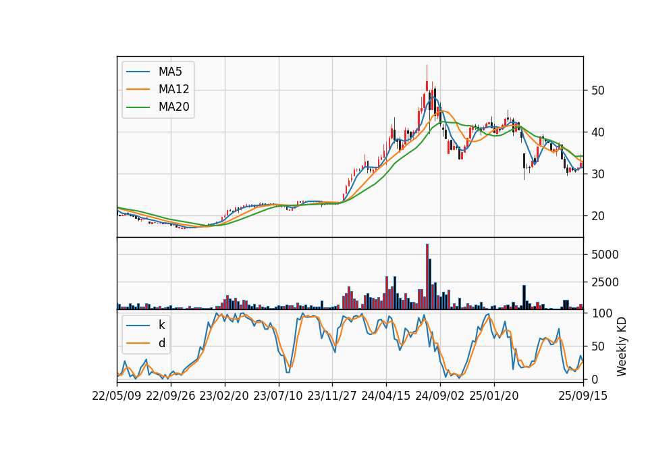Click the orange d legend line sample
The height and width of the screenshot is (466, 648).
click(138, 343)
